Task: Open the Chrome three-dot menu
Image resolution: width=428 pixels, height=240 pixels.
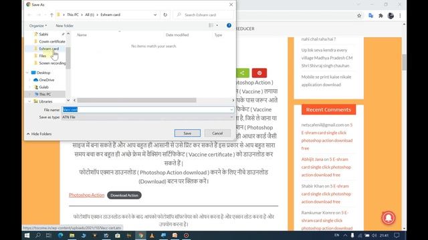Action: [400, 16]
